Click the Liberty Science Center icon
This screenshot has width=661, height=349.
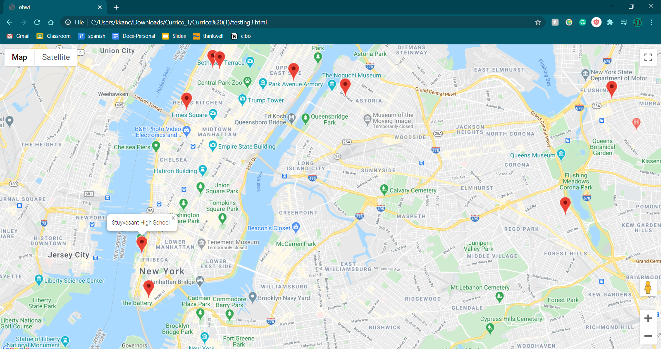[39, 280]
